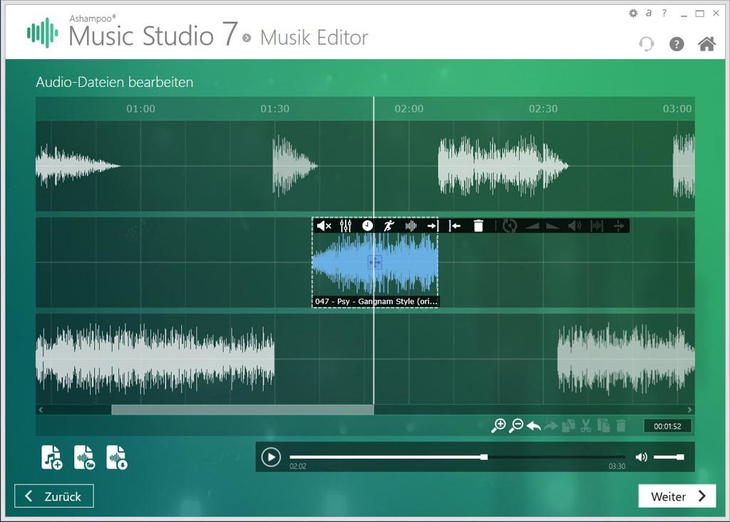Screen dimensions: 730x522
Task: Click the 03:00 marker on the ruler
Action: 677,109
